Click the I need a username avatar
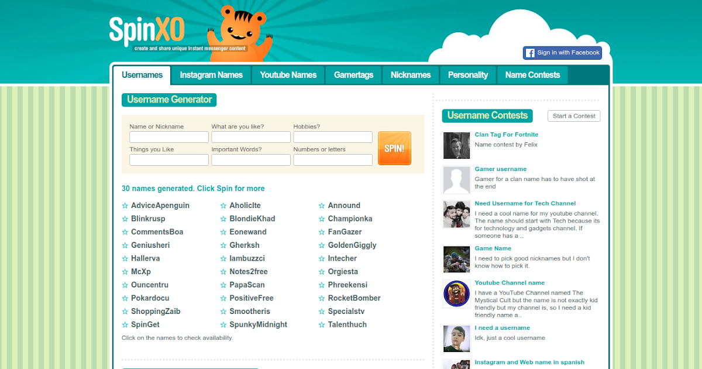The width and height of the screenshot is (702, 369). click(457, 339)
